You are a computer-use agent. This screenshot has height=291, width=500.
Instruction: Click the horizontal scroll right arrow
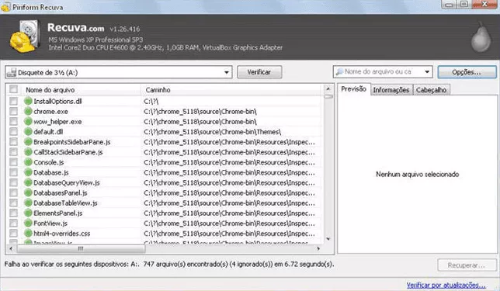pyautogui.click(x=318, y=248)
